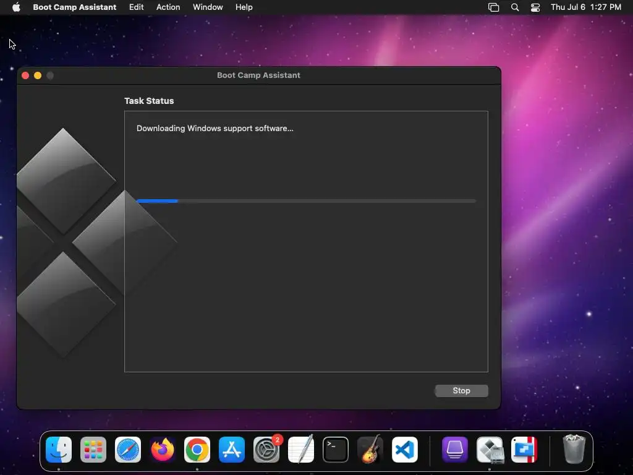
Task: Open Spotlight search in menu bar
Action: coord(515,7)
